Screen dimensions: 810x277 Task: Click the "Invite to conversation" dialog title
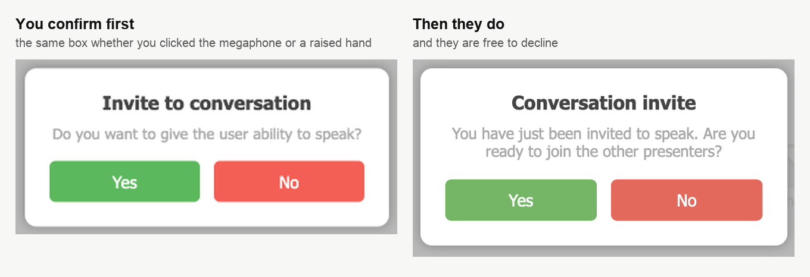point(207,103)
